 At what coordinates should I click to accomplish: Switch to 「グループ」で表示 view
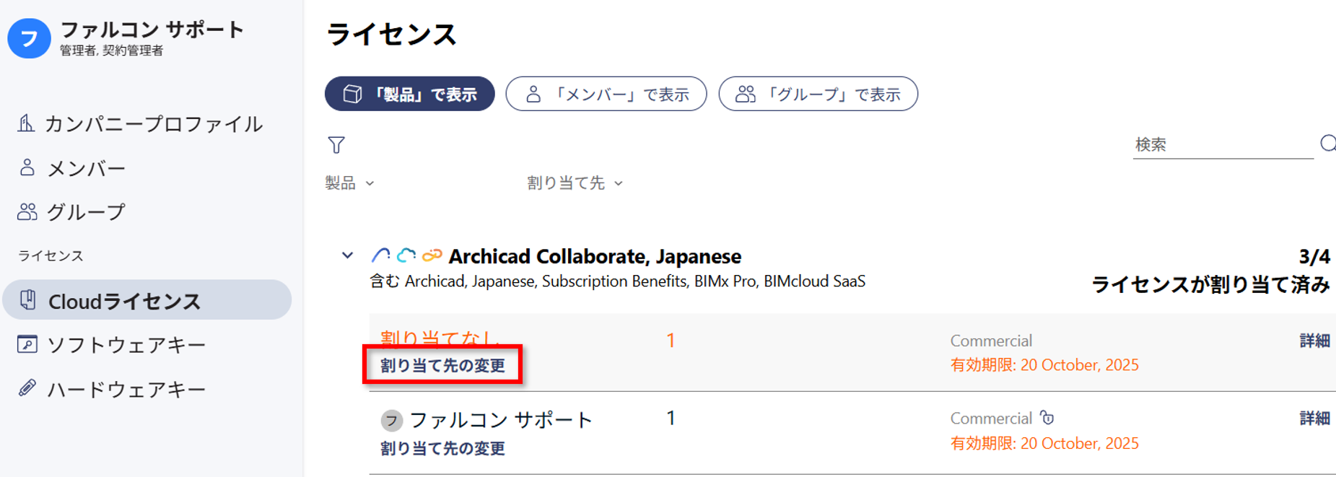(x=818, y=94)
